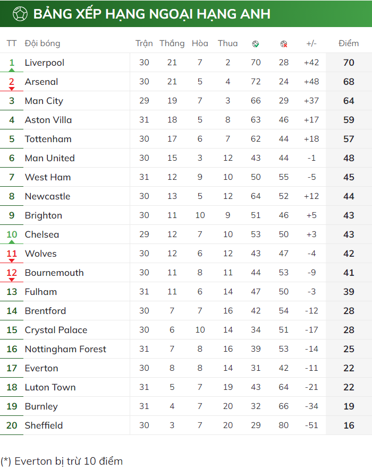Click the goals conceded ball icon
Viewport: 372px width, 470px height.
point(284,44)
